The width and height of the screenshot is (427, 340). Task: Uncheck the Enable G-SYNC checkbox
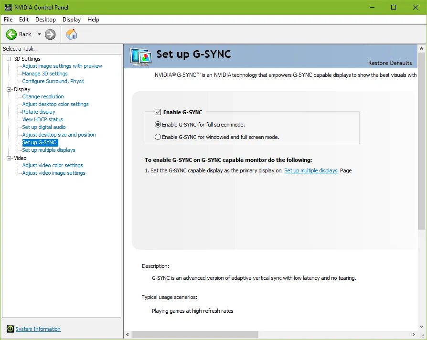click(x=158, y=112)
